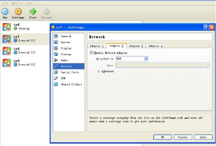Click the OK button
Viewport: 216px width, 146px height.
pyautogui.click(x=163, y=137)
